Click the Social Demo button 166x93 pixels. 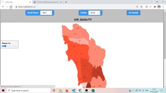pos(33,13)
